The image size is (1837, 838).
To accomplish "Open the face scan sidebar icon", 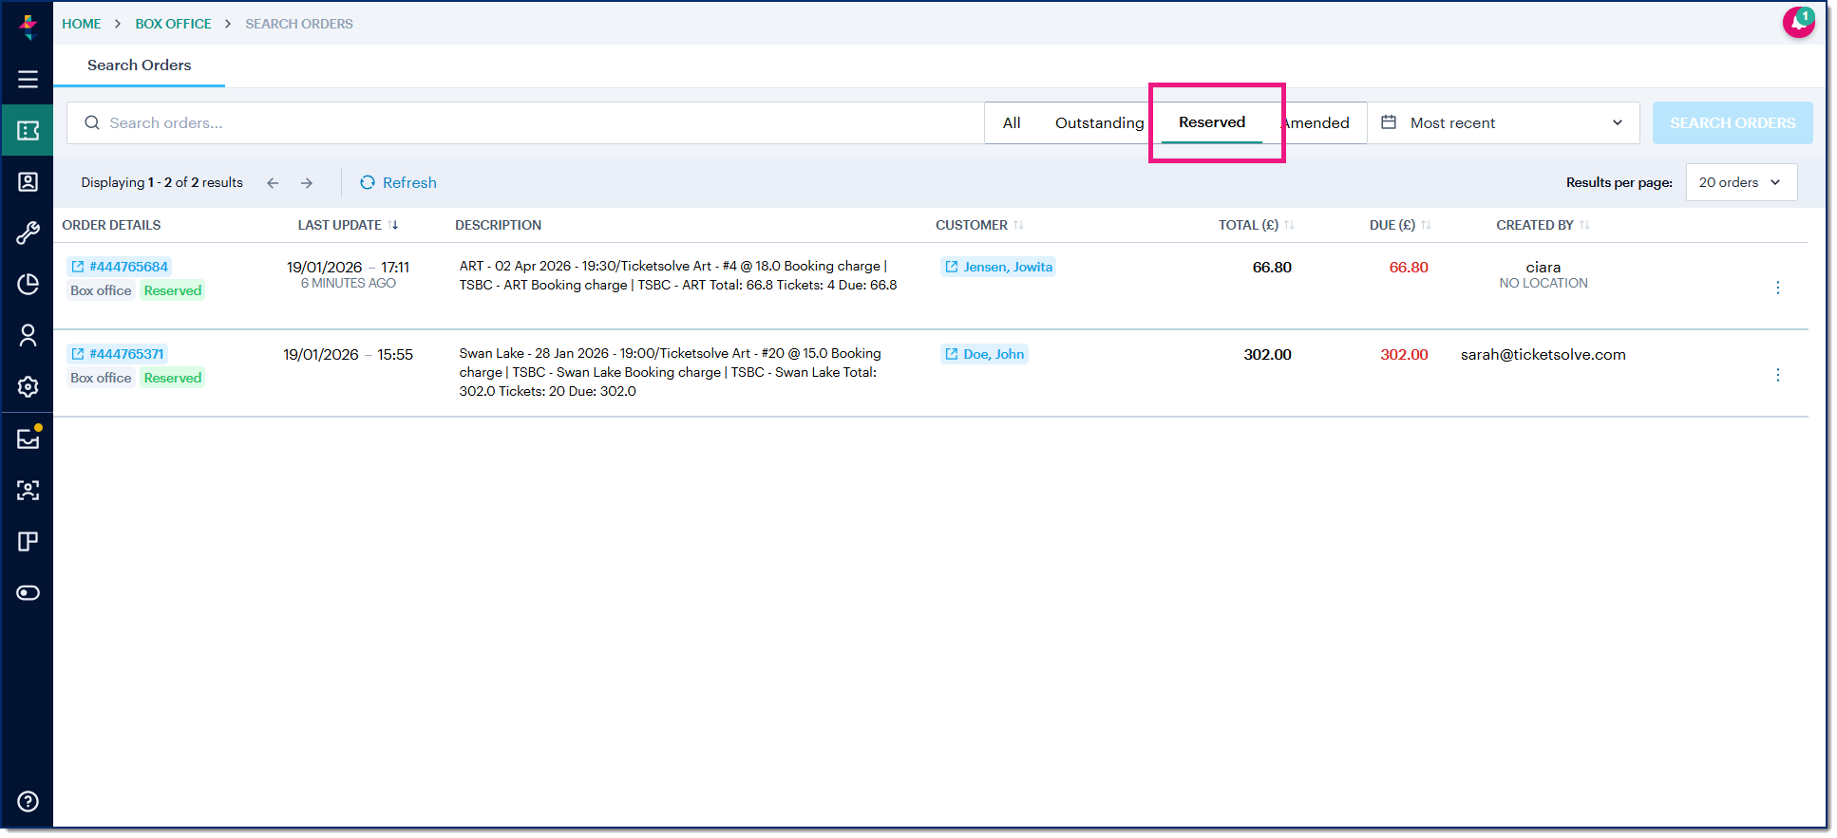I will (x=28, y=490).
